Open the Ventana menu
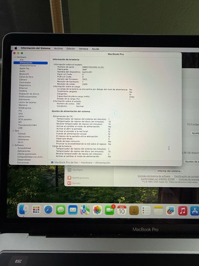Viewport: 199px width, 266px height. 83,49
